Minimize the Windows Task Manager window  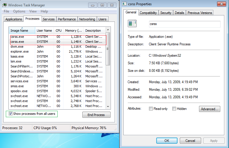click(x=93, y=5)
